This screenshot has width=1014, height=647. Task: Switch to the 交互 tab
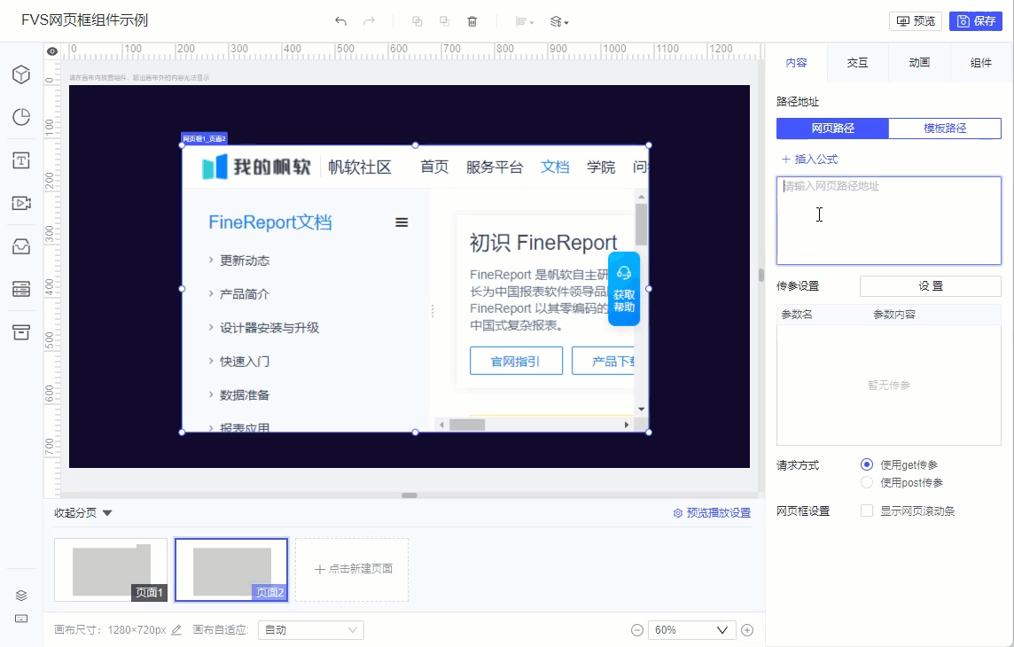(x=857, y=63)
